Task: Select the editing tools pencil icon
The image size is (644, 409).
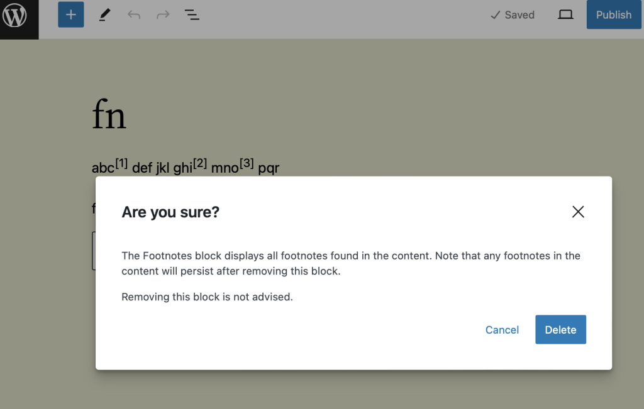Action: 104,14
